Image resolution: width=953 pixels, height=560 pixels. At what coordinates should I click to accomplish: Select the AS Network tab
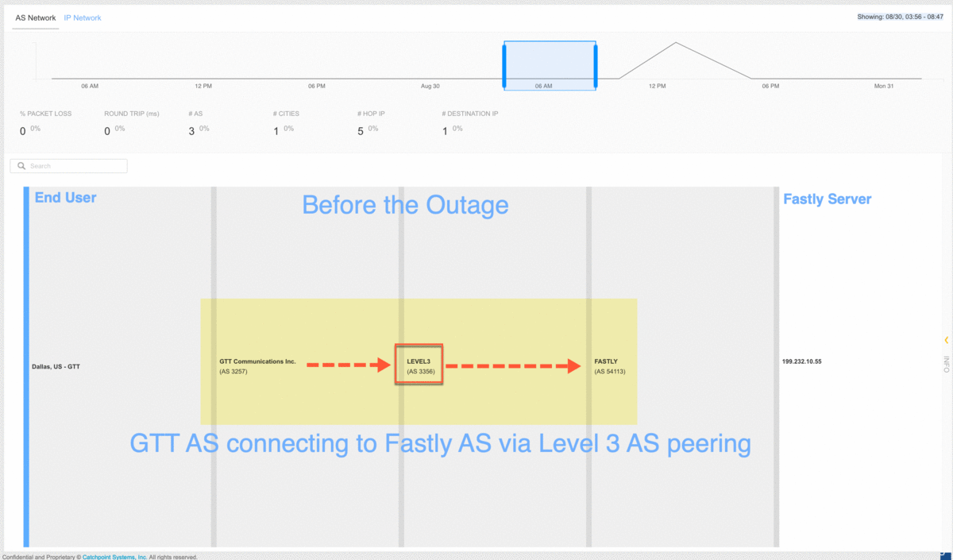[x=36, y=17]
